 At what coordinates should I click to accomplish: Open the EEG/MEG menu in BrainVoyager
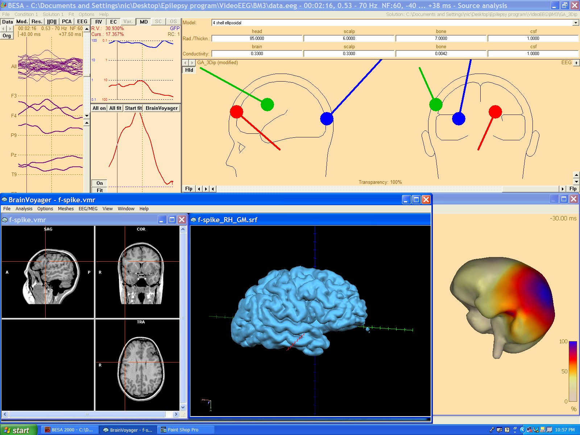pyautogui.click(x=88, y=209)
